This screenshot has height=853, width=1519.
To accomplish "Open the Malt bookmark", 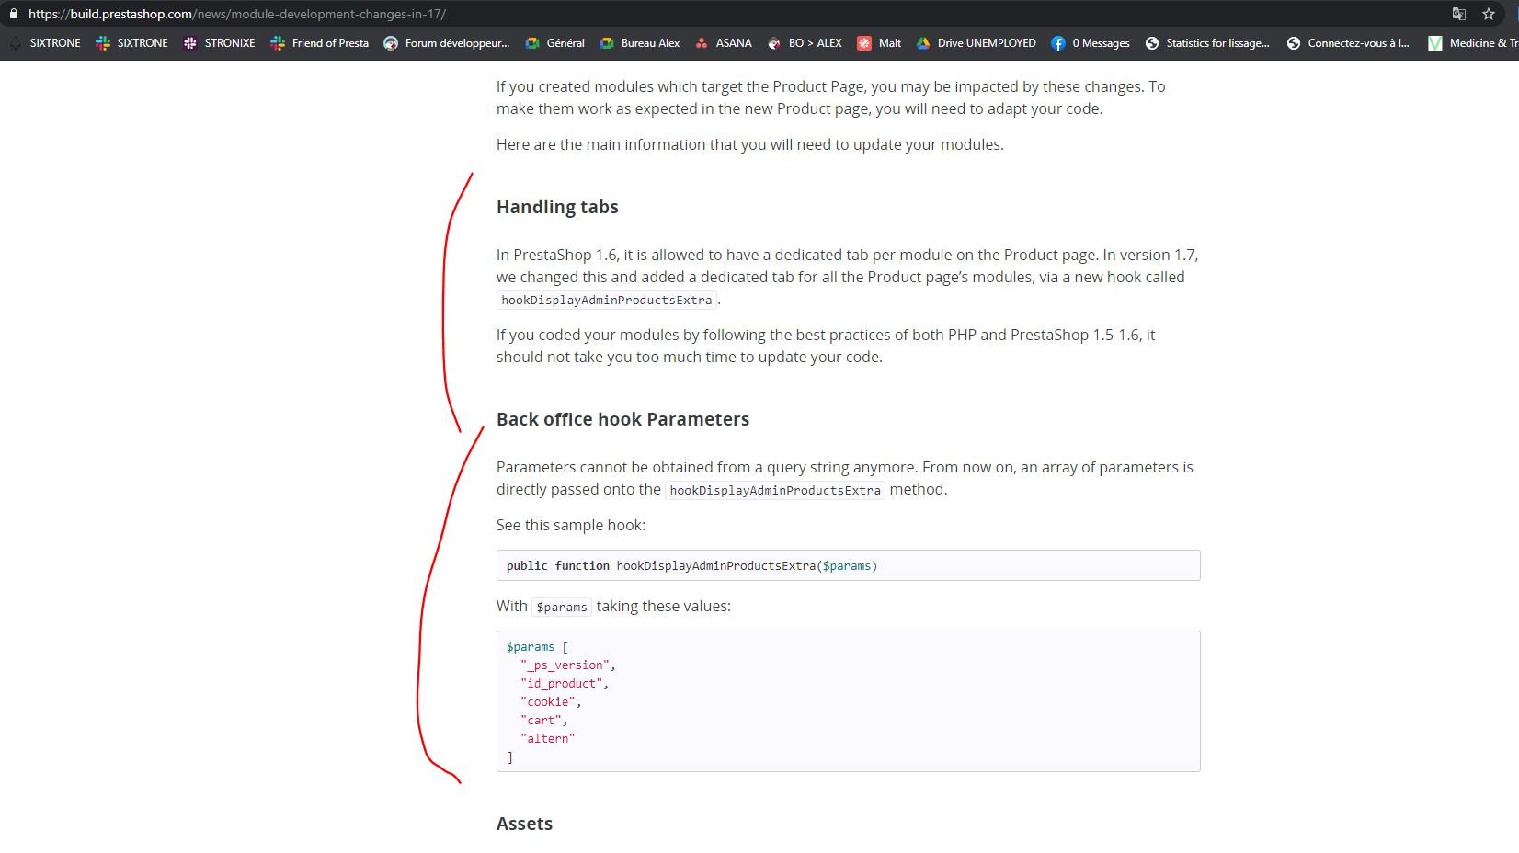I will tap(879, 43).
